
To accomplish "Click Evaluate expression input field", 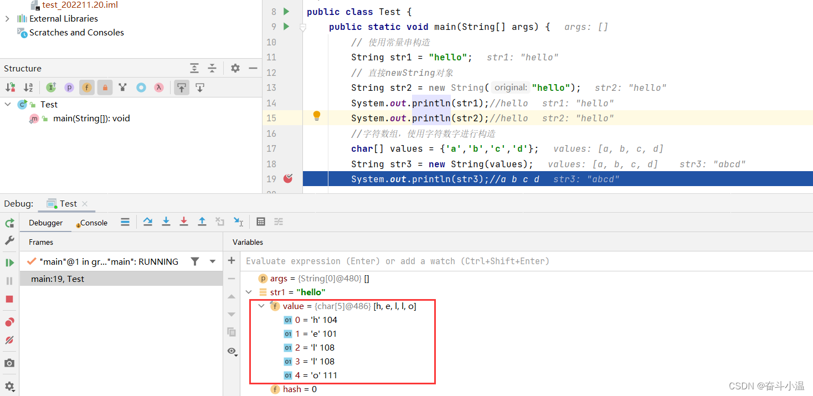I will (x=526, y=261).
